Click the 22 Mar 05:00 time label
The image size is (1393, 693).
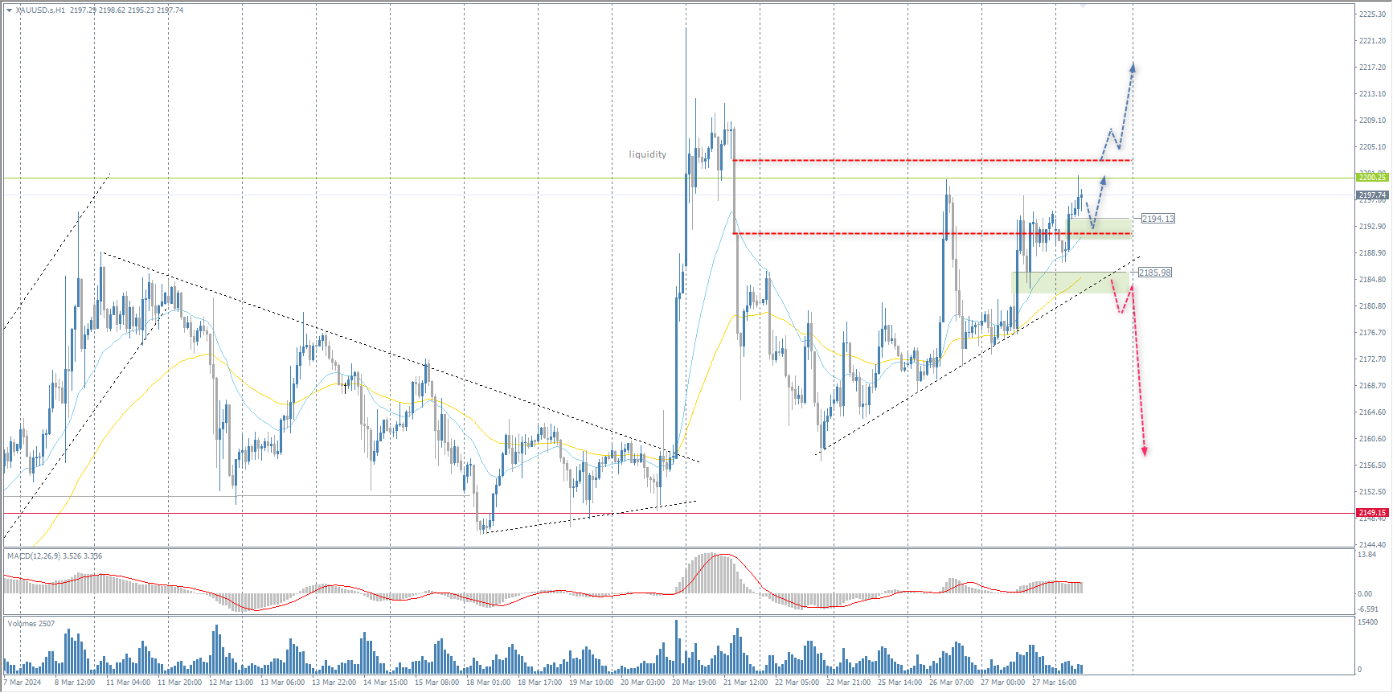click(797, 683)
